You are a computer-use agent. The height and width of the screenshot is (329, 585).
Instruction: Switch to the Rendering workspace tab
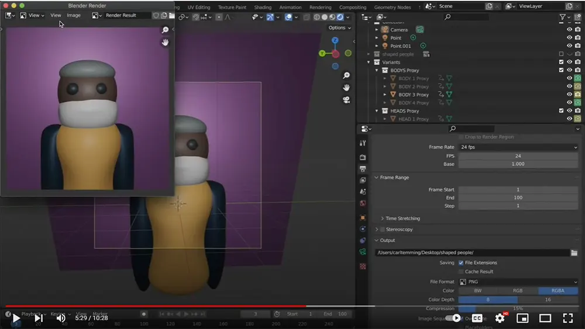[x=320, y=7]
